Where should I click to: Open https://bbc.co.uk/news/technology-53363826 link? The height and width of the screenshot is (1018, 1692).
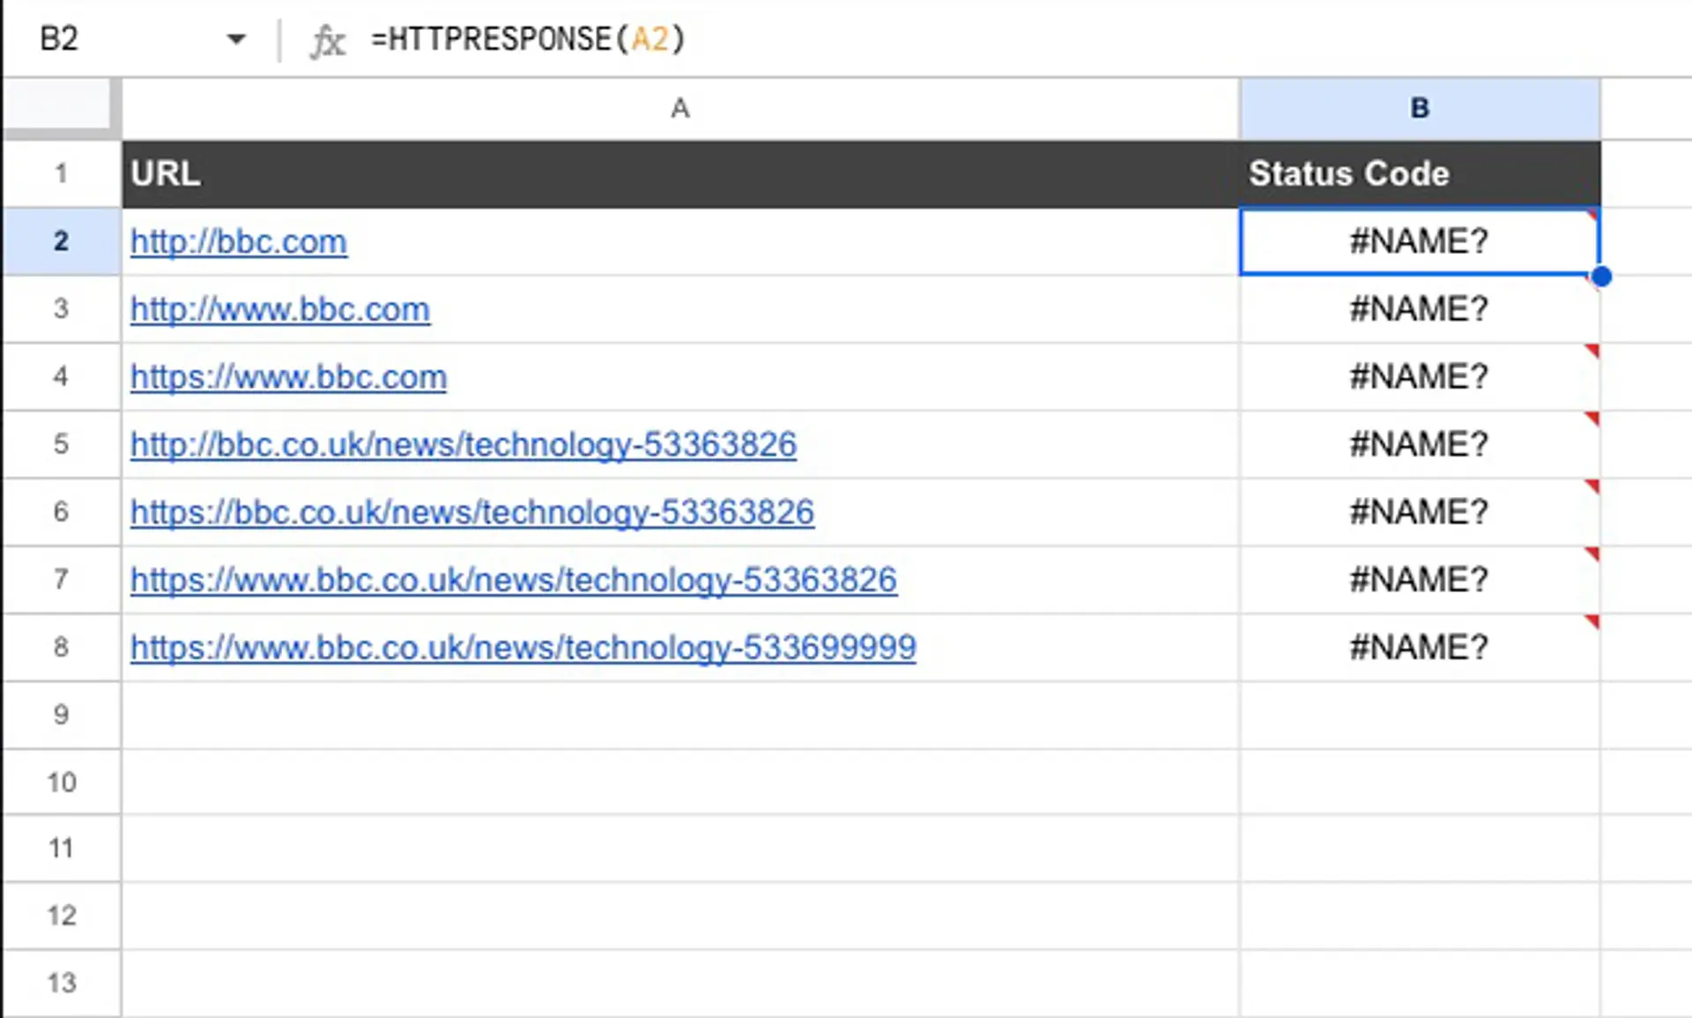[x=472, y=512]
